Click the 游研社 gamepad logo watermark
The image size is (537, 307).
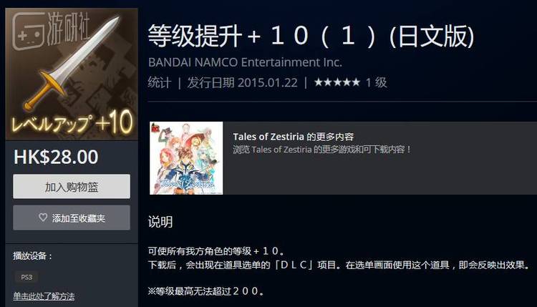pos(52,31)
